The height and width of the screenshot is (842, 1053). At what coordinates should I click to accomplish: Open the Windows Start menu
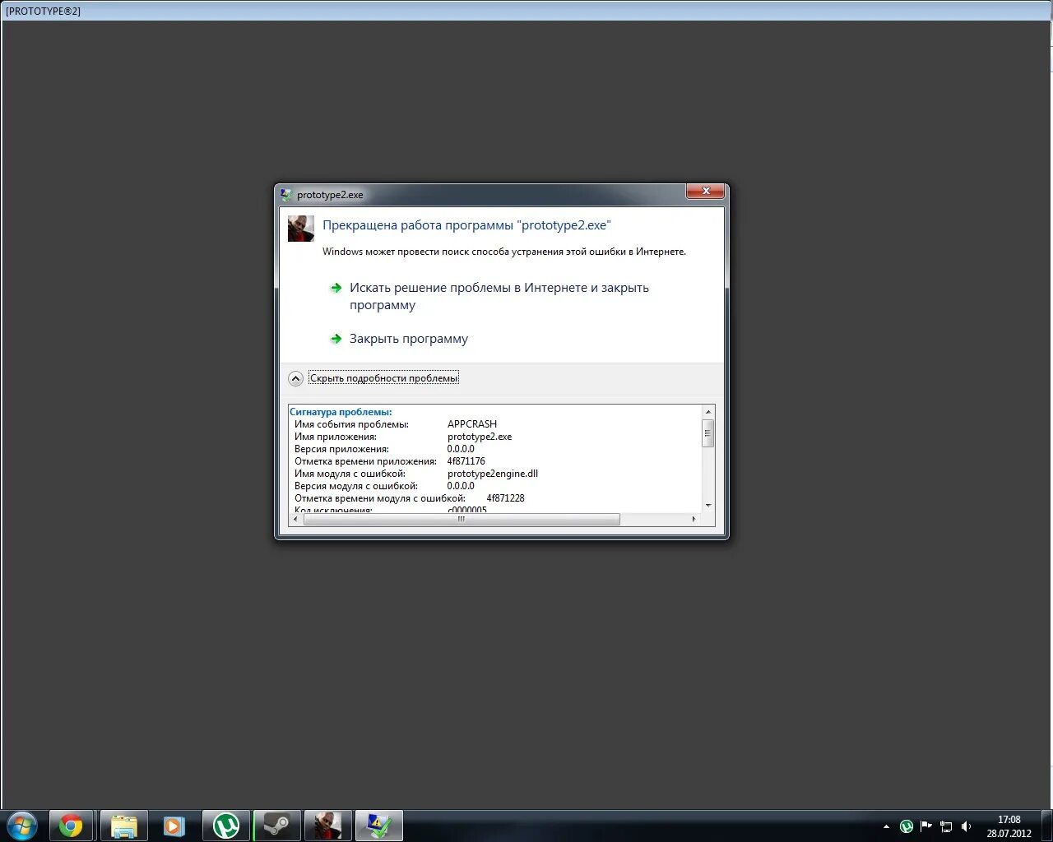pyautogui.click(x=22, y=826)
